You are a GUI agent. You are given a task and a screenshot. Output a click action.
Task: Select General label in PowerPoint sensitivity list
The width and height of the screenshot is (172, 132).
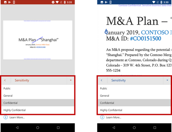pos(38,96)
